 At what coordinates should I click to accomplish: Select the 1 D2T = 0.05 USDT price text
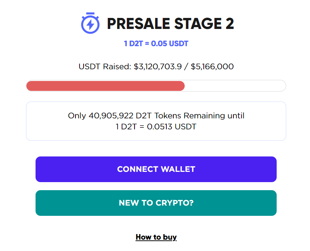coord(156,44)
